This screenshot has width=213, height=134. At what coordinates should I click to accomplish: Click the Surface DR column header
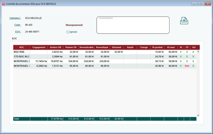tap(55, 47)
